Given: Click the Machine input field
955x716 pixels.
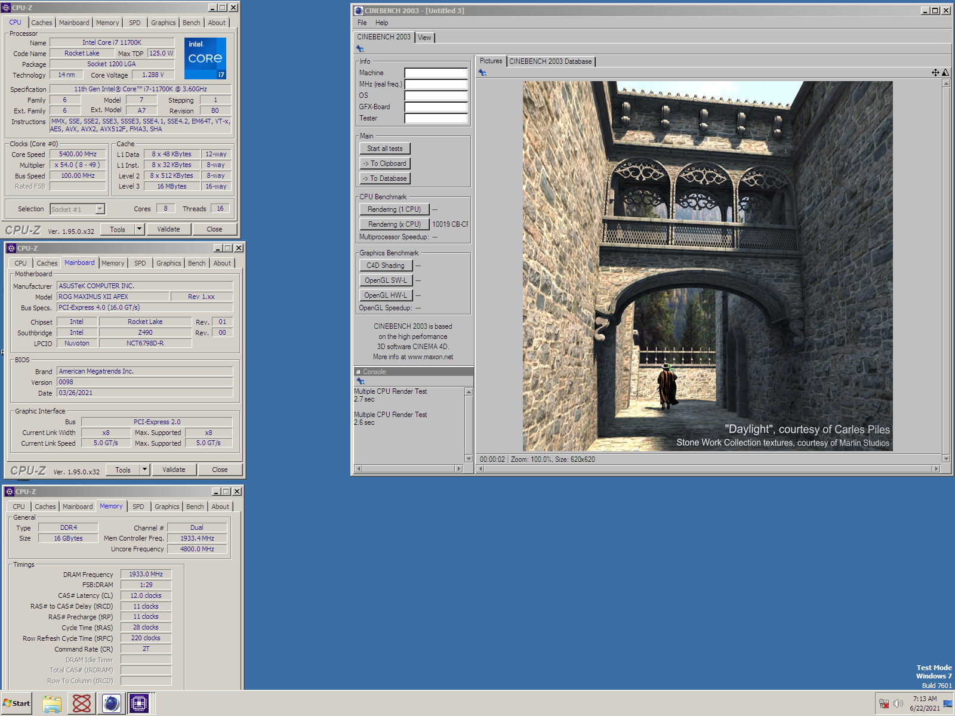Looking at the screenshot, I should pyautogui.click(x=436, y=73).
